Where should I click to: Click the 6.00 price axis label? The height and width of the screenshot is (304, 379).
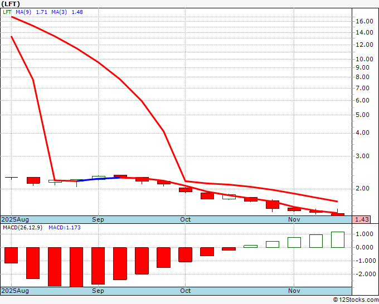[363, 100]
